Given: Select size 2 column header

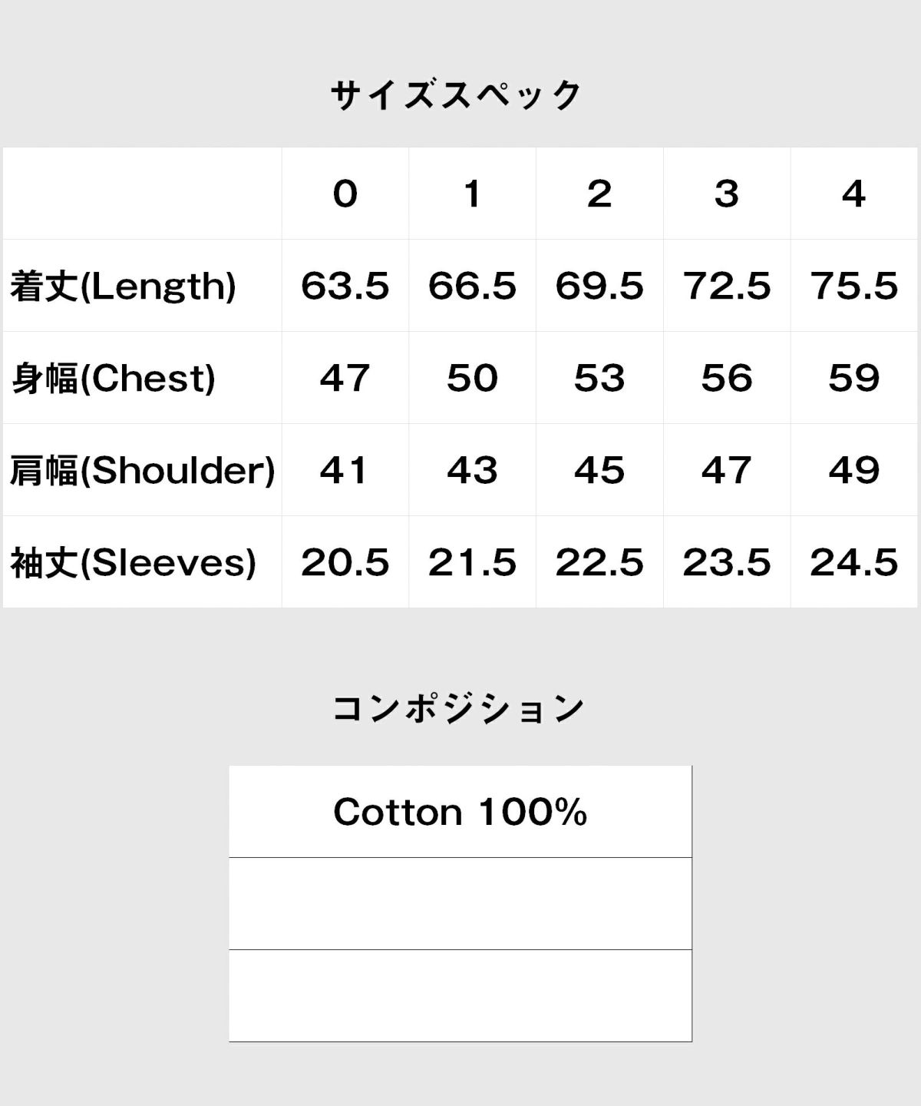Looking at the screenshot, I should (599, 194).
